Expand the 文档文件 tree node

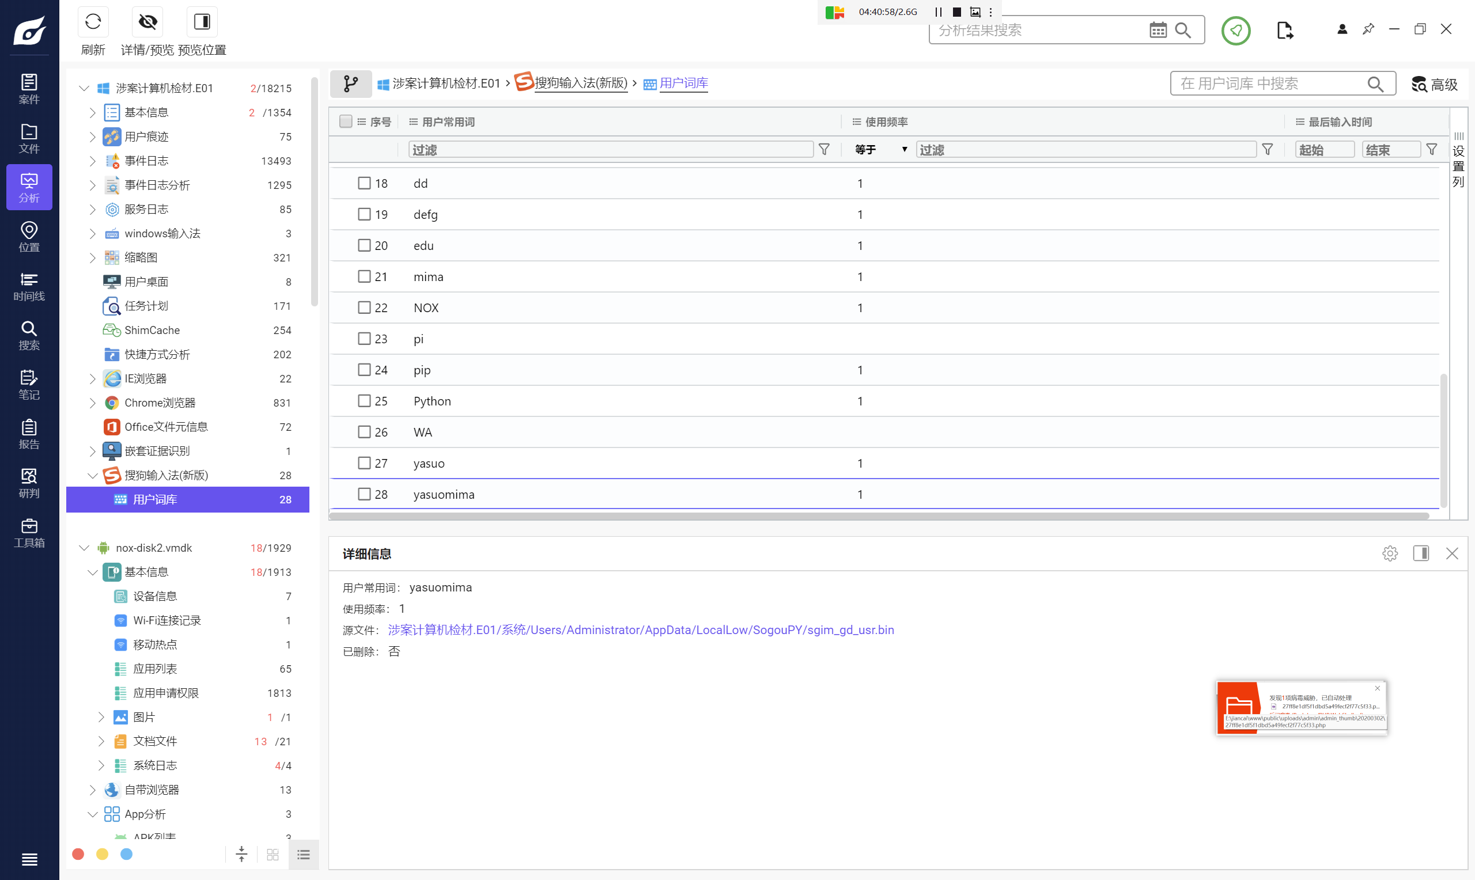[101, 741]
